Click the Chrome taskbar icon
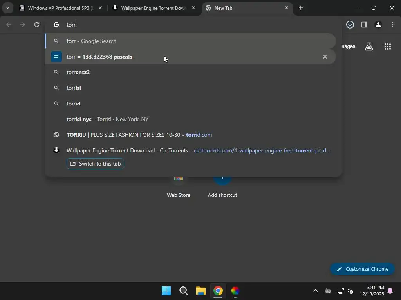The height and width of the screenshot is (300, 401). [x=218, y=291]
